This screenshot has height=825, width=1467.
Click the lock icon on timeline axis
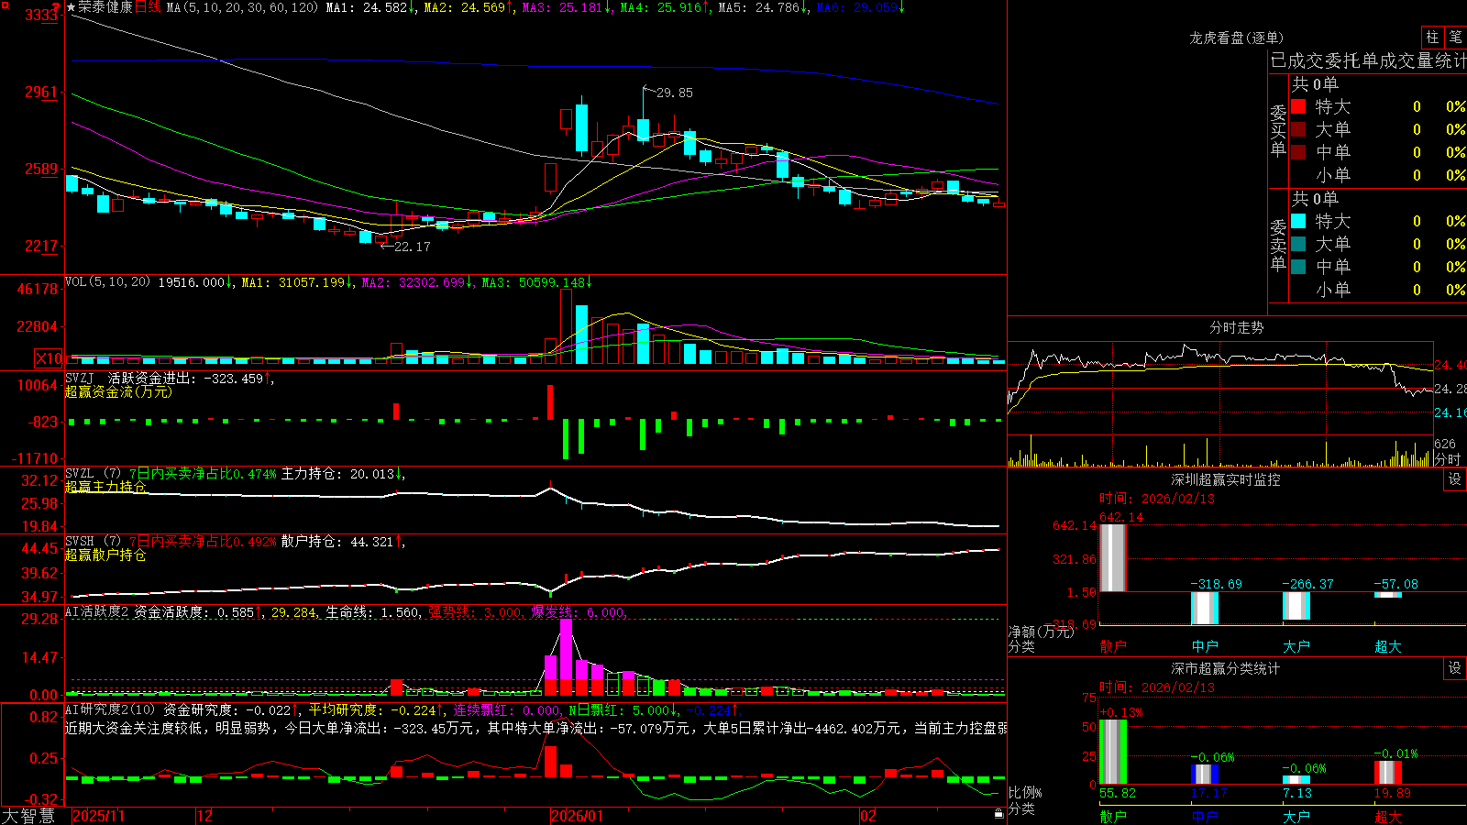[998, 813]
